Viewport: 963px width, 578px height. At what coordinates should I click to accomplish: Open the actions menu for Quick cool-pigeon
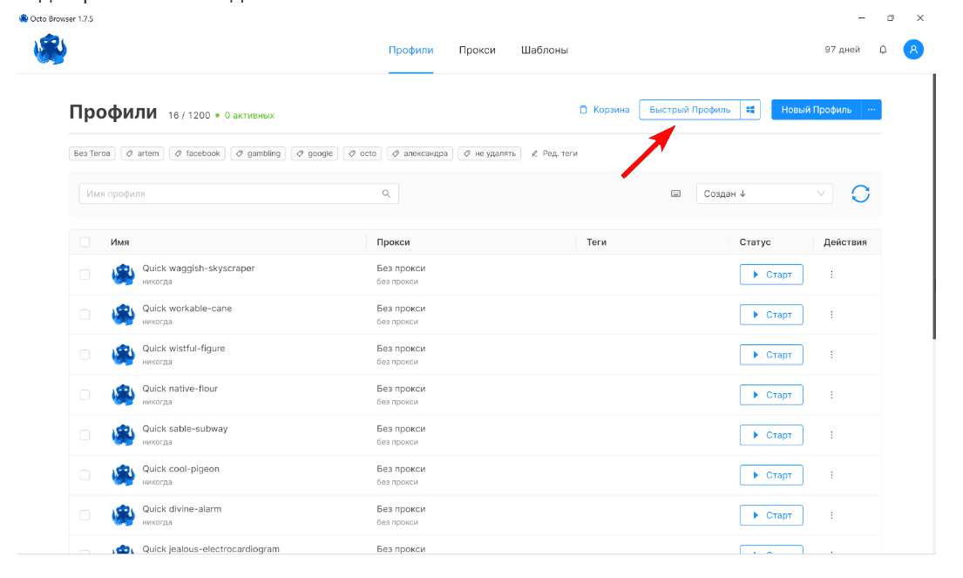click(831, 475)
